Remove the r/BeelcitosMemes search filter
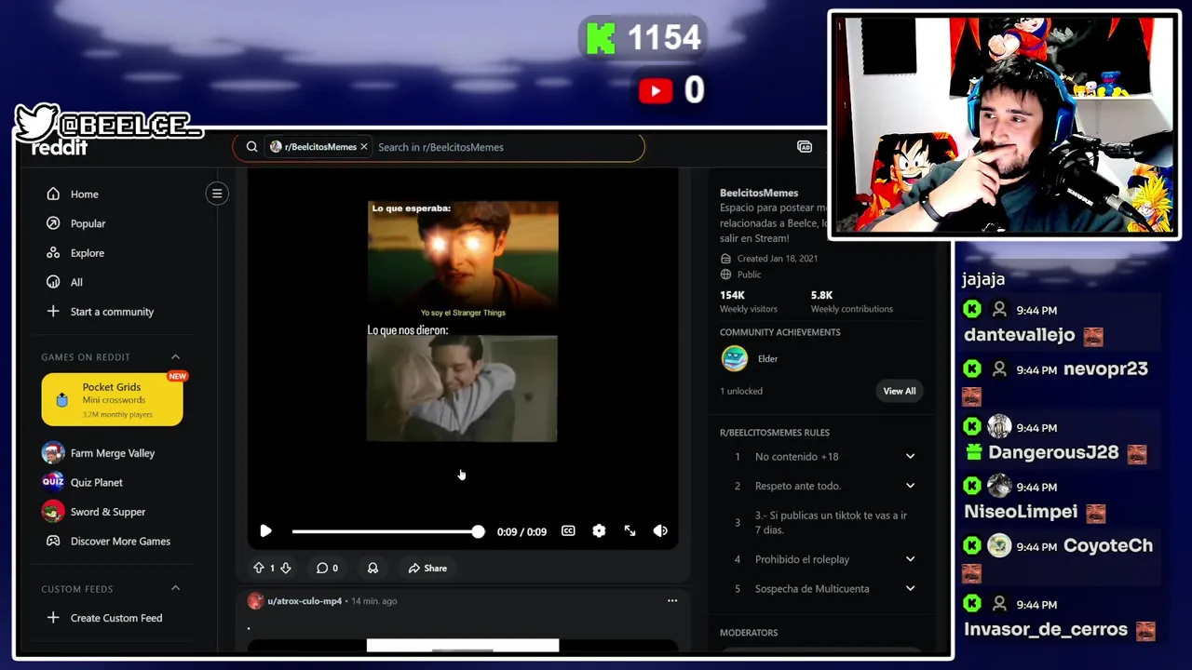Image resolution: width=1192 pixels, height=670 pixels. pos(364,147)
